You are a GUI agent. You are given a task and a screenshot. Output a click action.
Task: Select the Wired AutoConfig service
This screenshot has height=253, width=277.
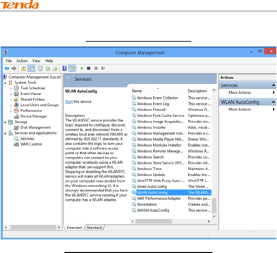pos(152,187)
